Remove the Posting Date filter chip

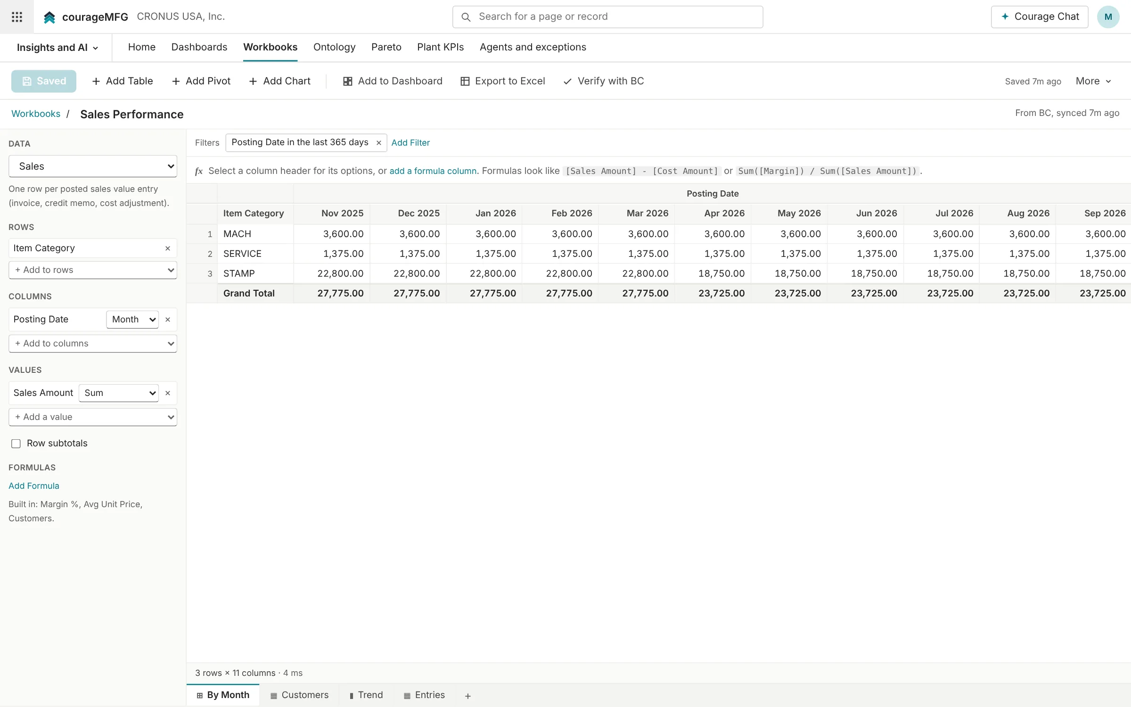tap(379, 143)
